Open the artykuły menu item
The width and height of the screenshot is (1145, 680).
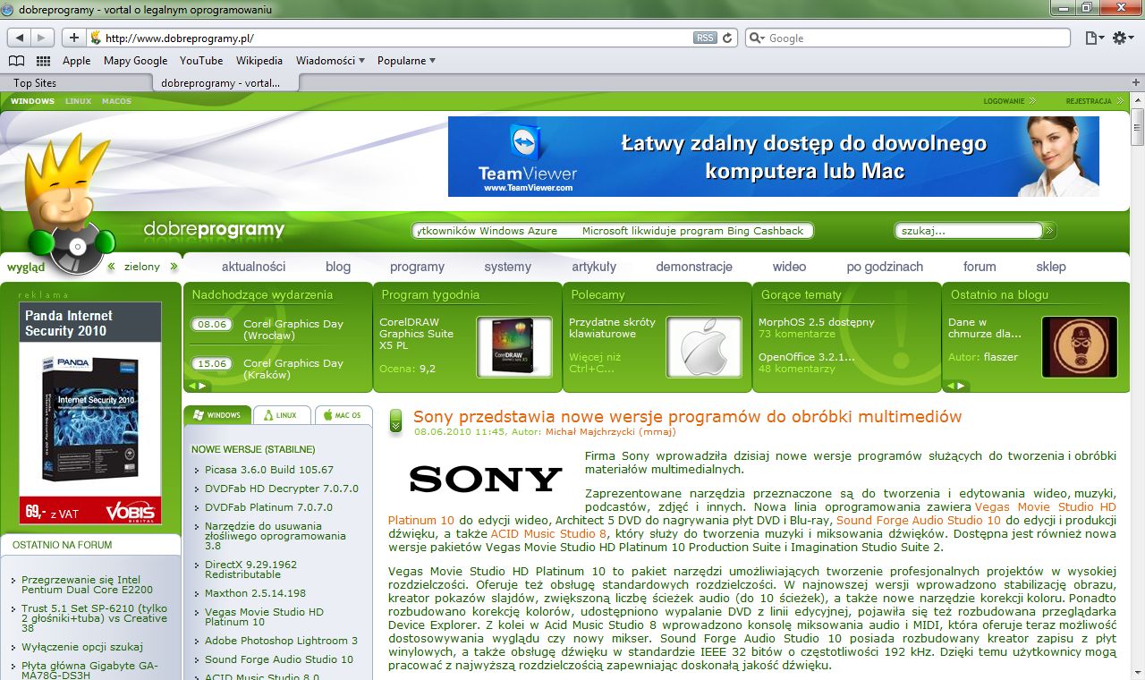pos(594,267)
